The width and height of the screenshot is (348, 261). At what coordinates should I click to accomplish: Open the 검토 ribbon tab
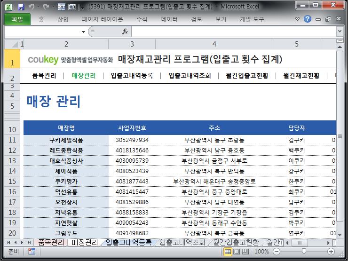[x=197, y=19]
